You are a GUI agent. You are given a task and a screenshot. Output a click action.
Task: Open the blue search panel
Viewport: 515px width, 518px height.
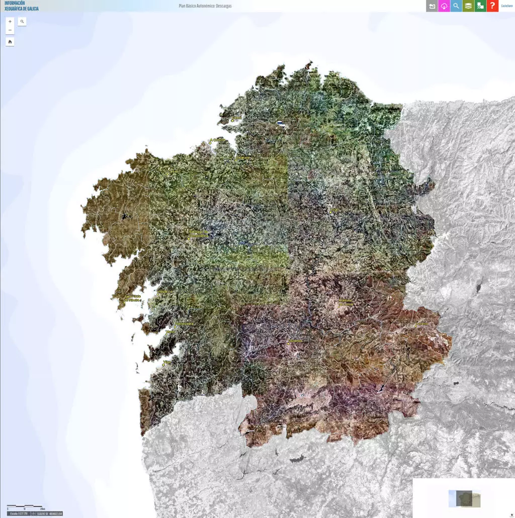click(x=456, y=6)
